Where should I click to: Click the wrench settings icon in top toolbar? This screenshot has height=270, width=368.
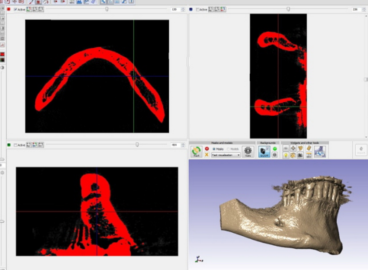pyautogui.click(x=103, y=2)
